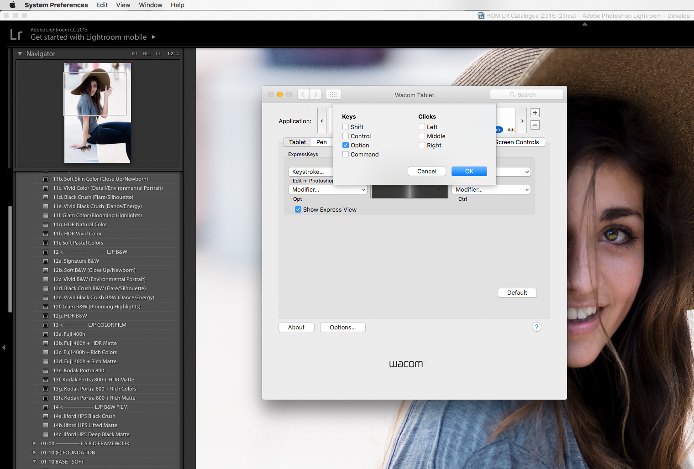Click the Default button
Image resolution: width=694 pixels, height=469 pixels.
click(x=517, y=292)
